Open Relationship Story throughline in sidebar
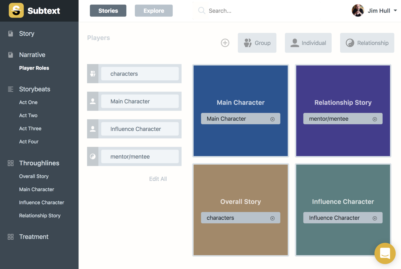Screen dimensions: 401x269 coord(40,216)
